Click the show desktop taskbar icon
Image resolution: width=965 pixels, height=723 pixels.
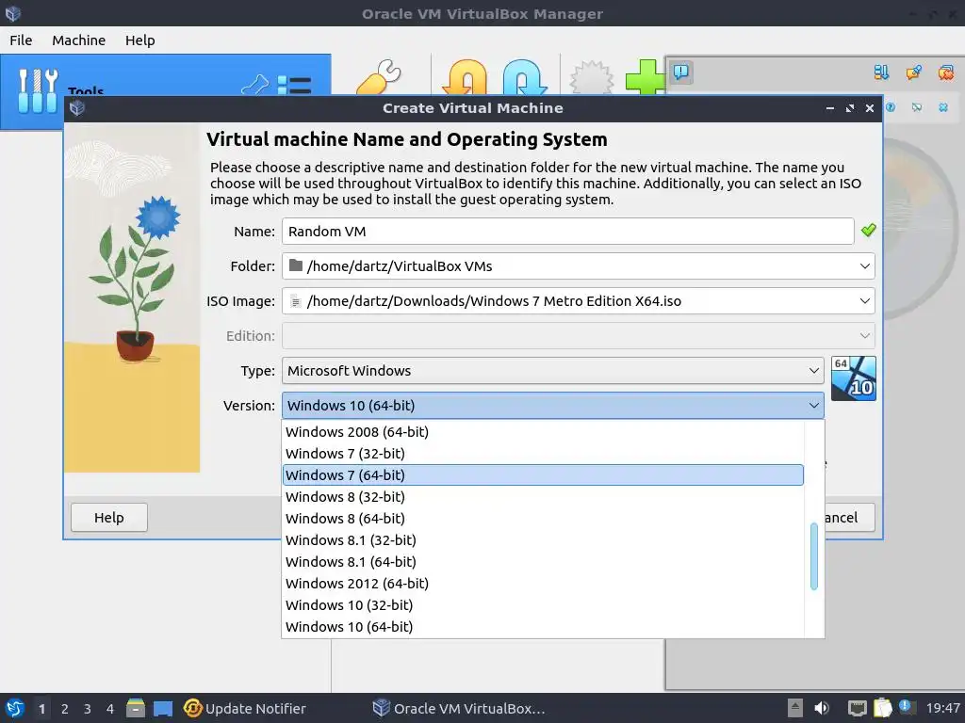[x=163, y=708]
